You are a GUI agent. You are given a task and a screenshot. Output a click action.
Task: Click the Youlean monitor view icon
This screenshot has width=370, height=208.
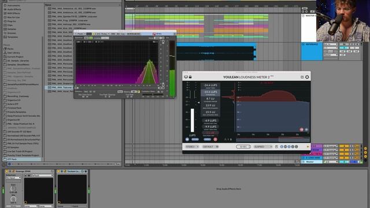point(186,77)
